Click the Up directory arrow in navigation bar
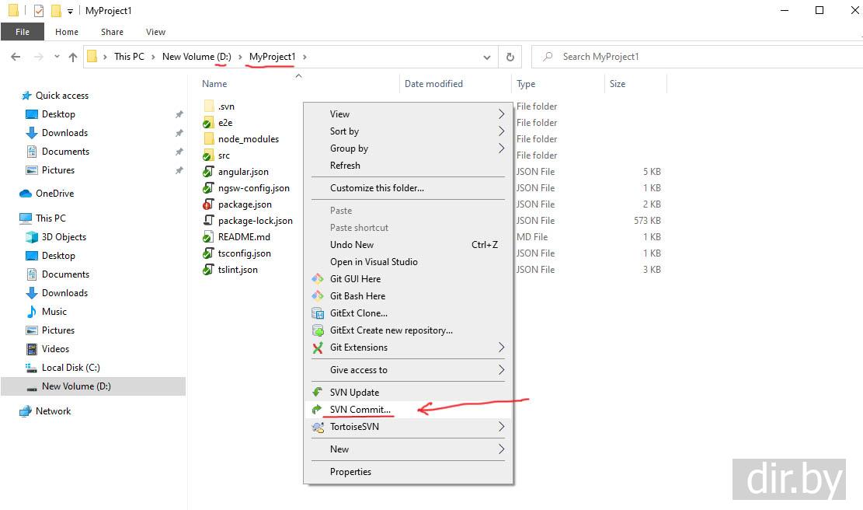 pos(73,57)
